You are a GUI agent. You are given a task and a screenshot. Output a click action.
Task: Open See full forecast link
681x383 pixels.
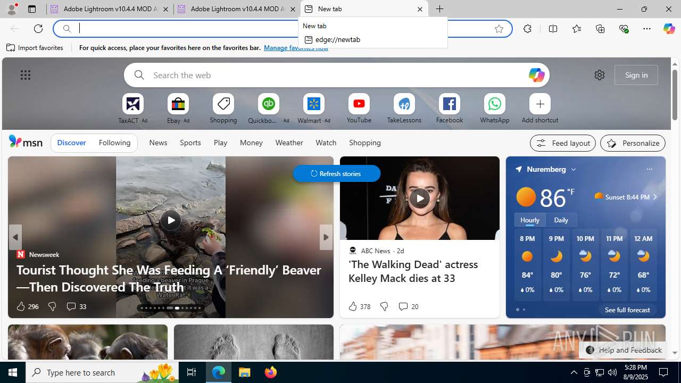(627, 310)
